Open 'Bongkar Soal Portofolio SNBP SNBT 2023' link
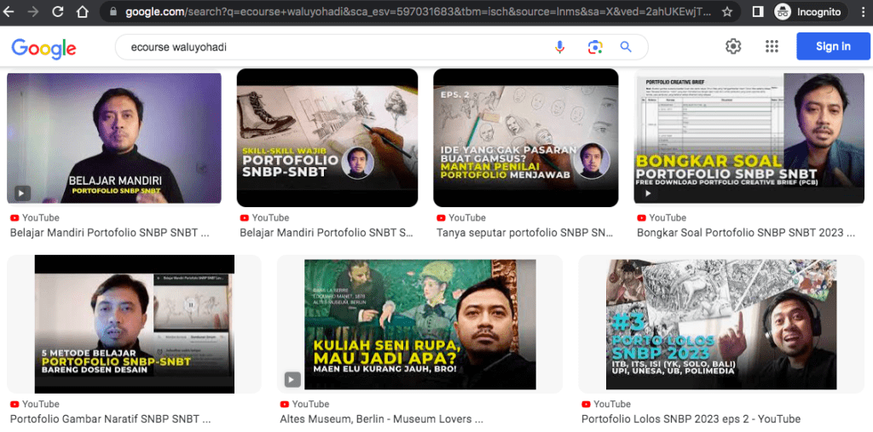The width and height of the screenshot is (873, 432). 746,233
